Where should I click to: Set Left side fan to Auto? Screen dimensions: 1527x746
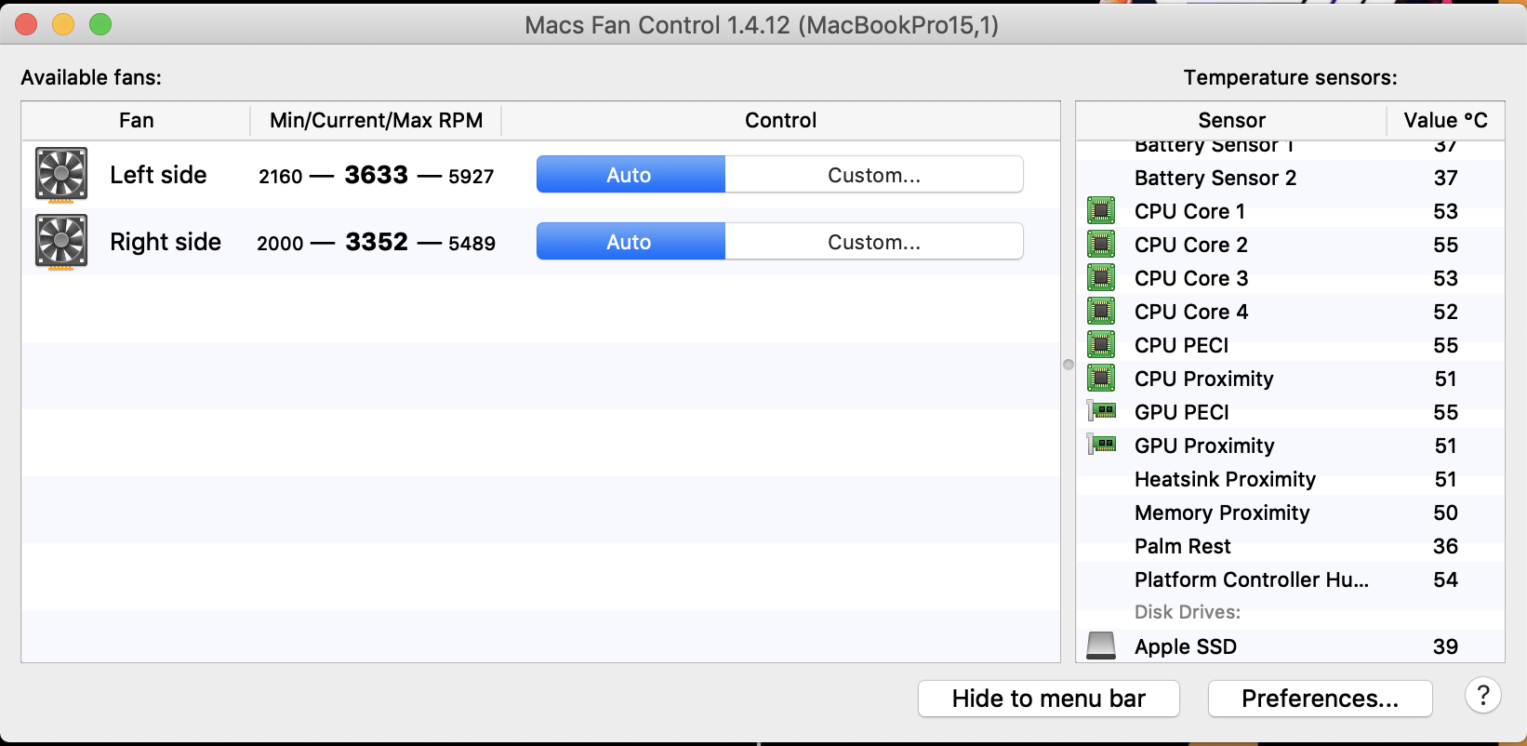click(630, 175)
